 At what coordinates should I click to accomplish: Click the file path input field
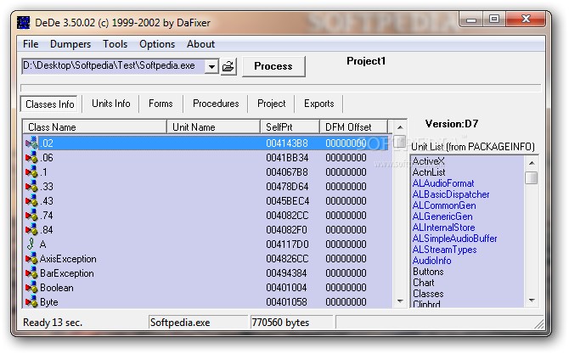(x=113, y=66)
